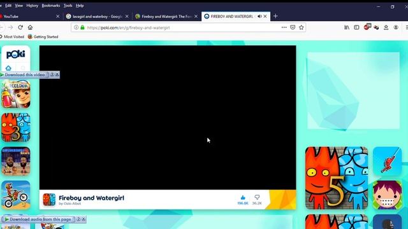Open the downloads tray extension icon
This screenshot has width=408, height=229.
(386, 27)
